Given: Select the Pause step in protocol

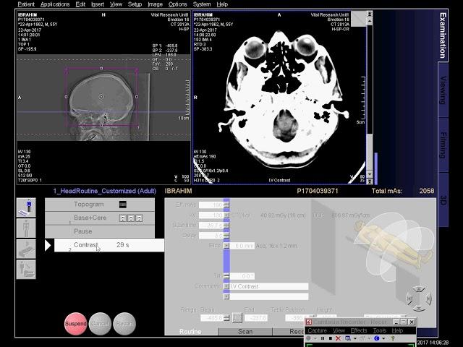Looking at the screenshot, I should click(100, 231).
